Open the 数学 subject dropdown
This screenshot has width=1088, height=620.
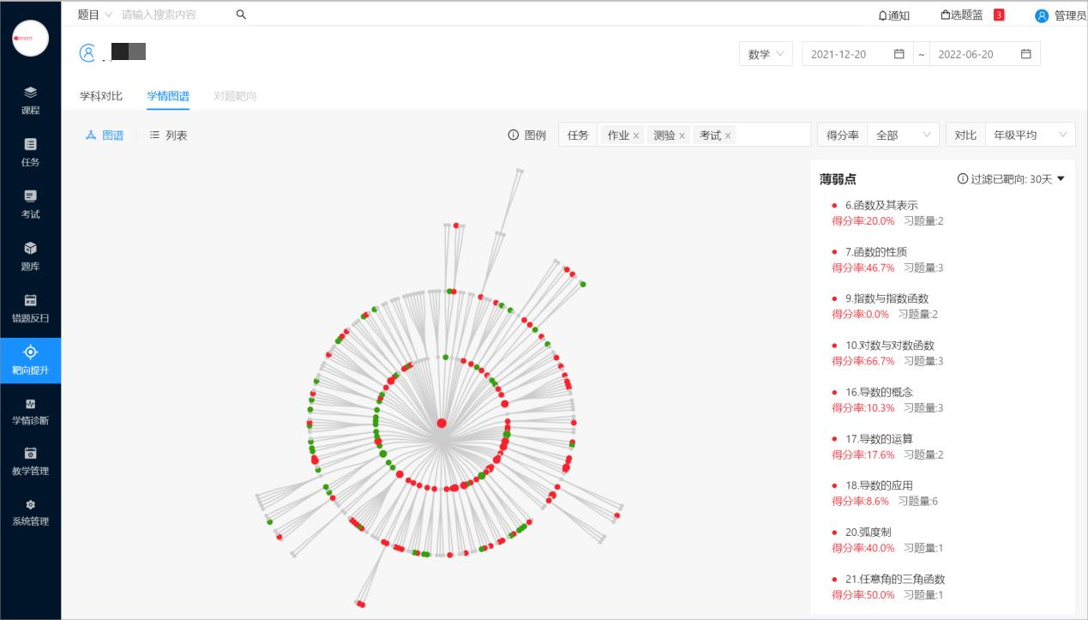[766, 54]
